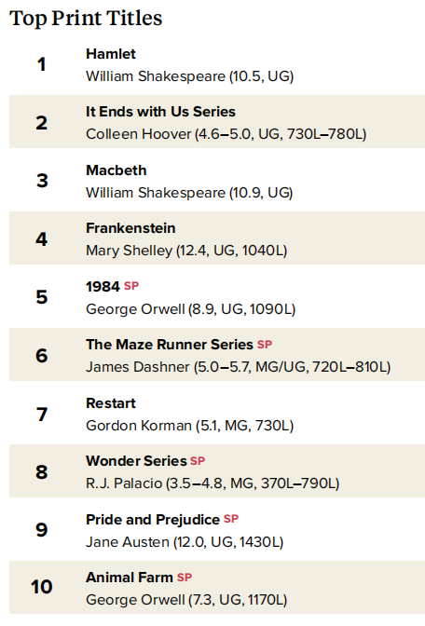
Task: Select the It Ends with Us Series title
Action: 160,112
